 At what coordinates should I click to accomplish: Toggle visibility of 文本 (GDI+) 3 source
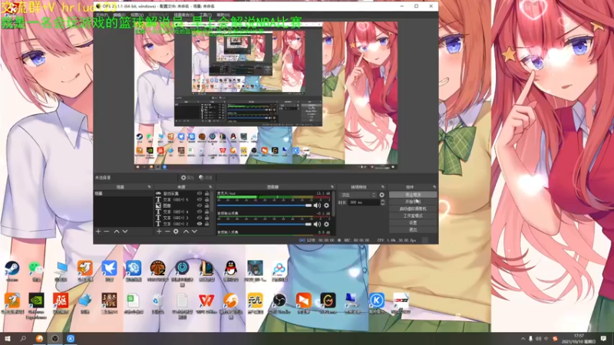point(200,218)
